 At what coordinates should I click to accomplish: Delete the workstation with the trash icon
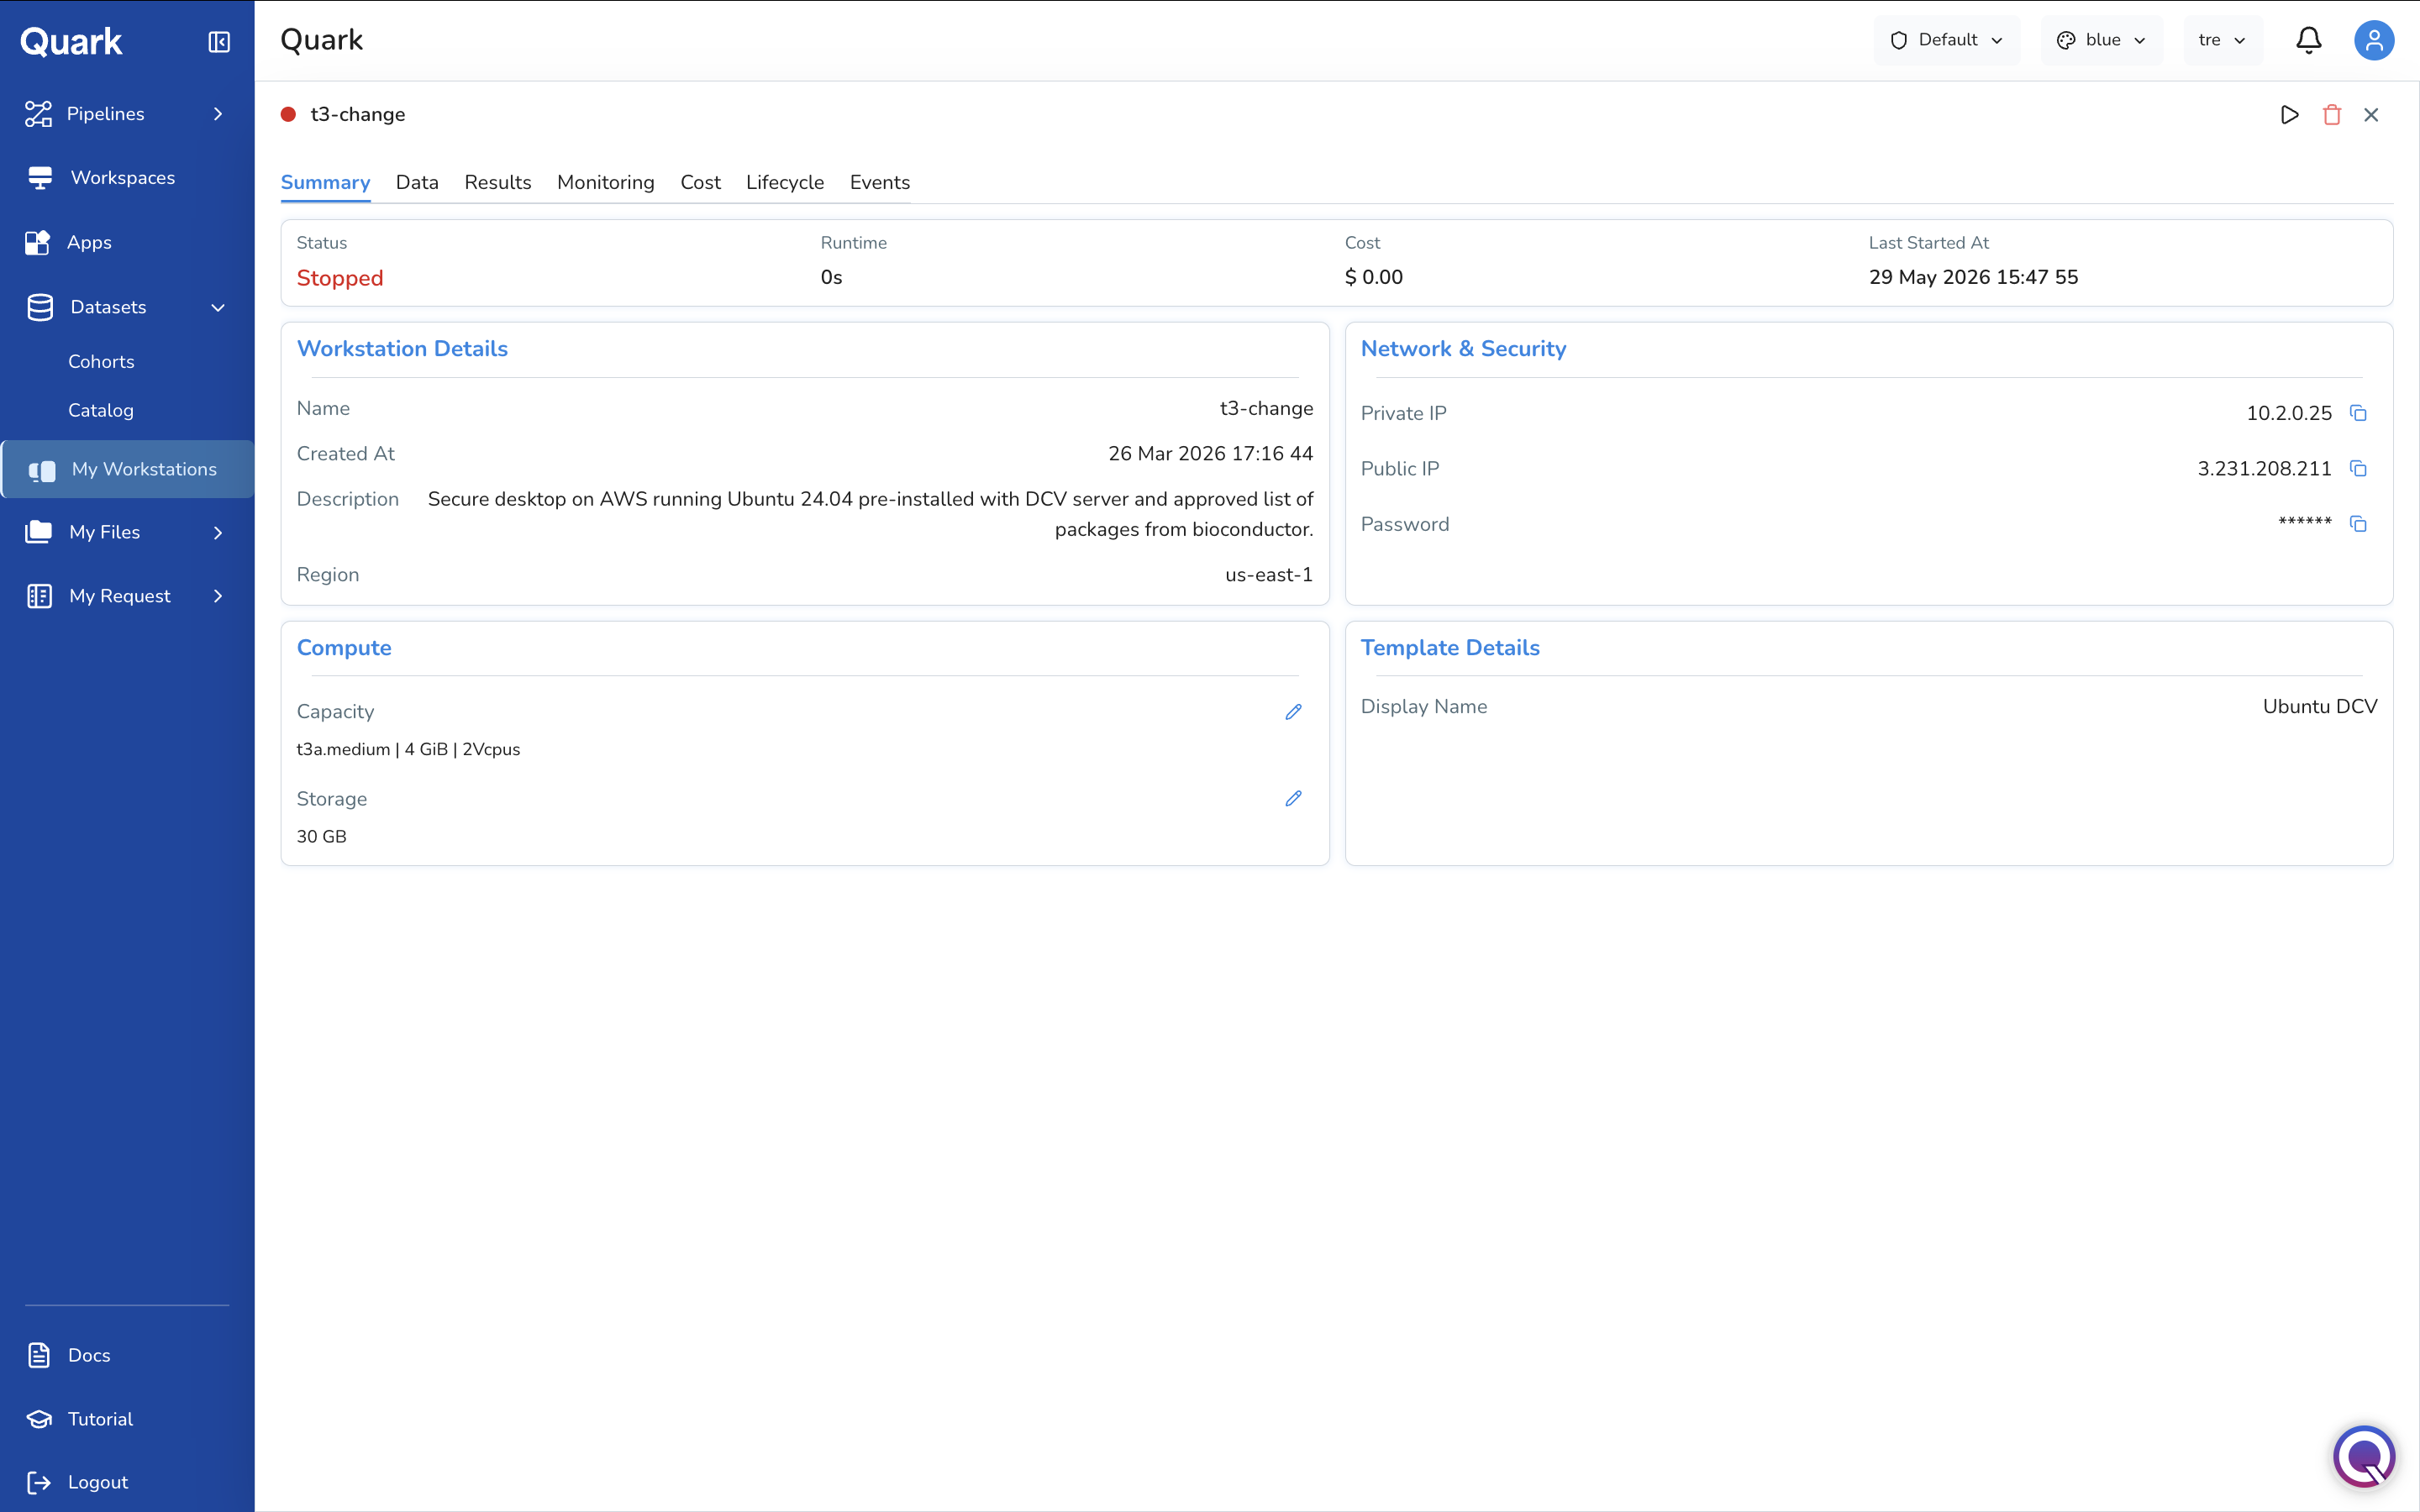tap(2332, 115)
